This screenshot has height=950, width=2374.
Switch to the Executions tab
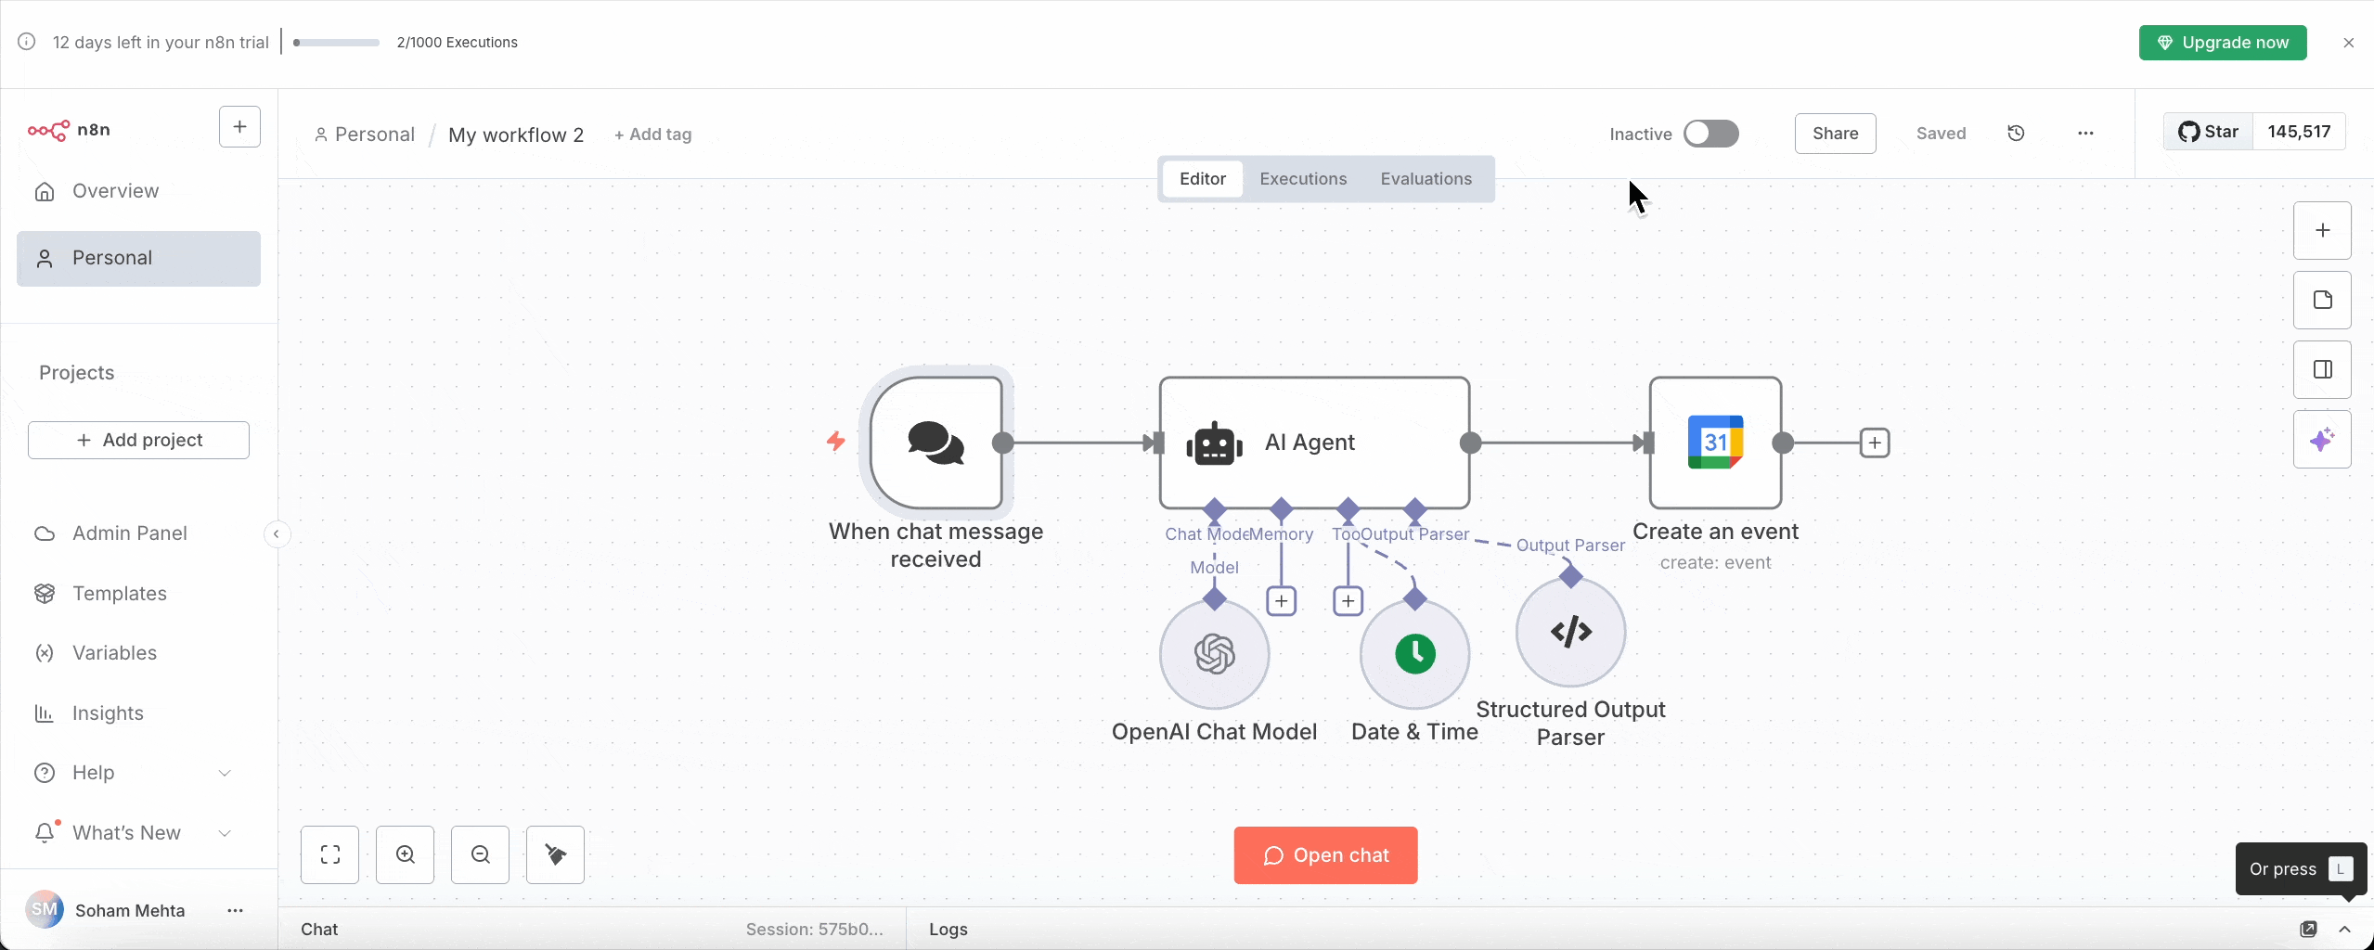tap(1302, 178)
